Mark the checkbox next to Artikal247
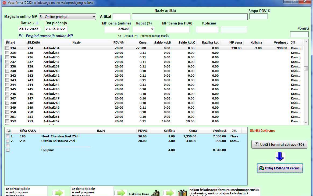Image resolution: width=313 pixels, height=196 pixels. pyautogui.click(x=7, y=98)
